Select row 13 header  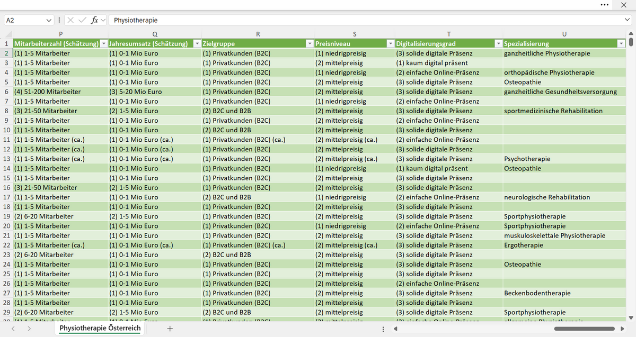coord(6,159)
